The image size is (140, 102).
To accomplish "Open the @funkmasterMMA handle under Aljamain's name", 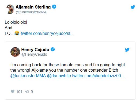I will click(31, 12).
